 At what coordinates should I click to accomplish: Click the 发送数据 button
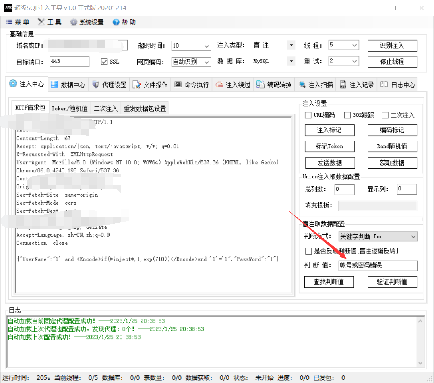click(x=330, y=163)
